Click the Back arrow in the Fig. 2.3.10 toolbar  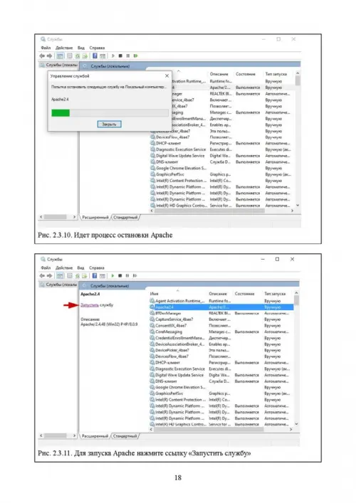[42, 55]
